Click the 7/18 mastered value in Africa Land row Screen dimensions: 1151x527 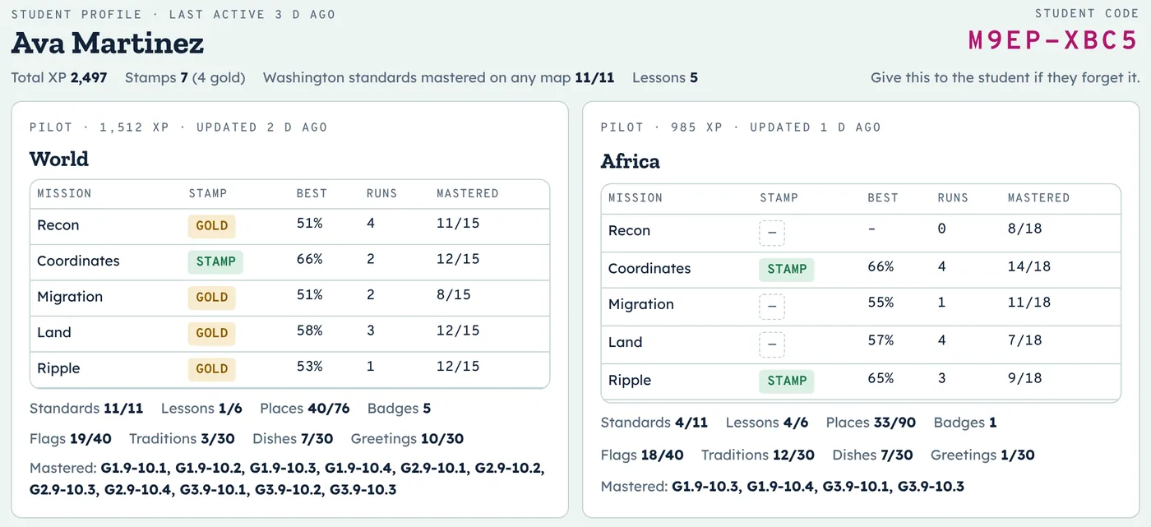pos(1025,340)
